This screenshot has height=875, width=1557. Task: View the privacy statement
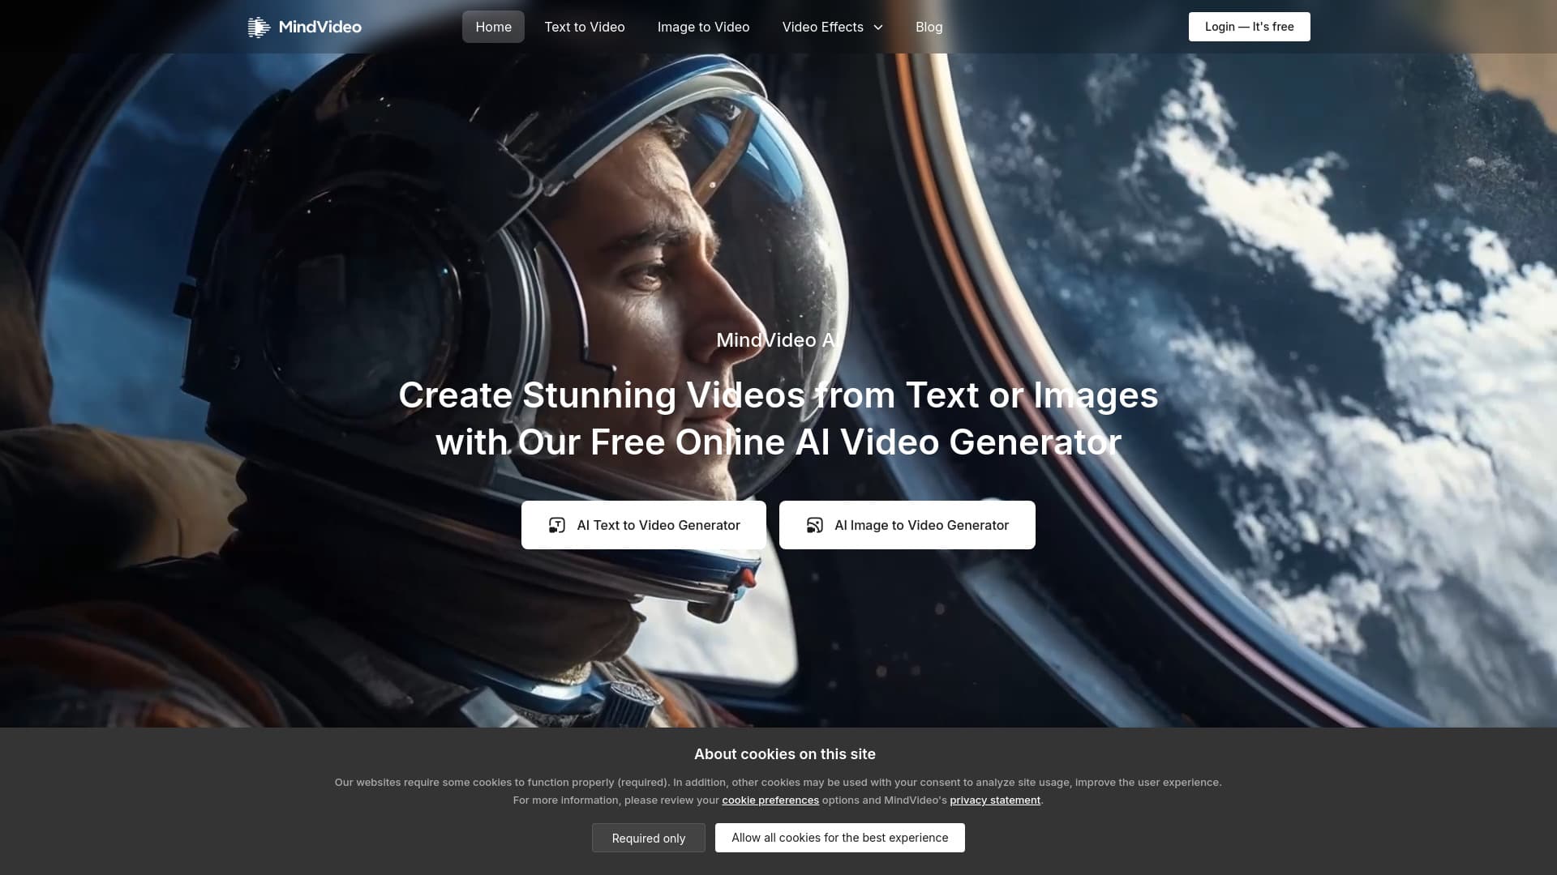pos(994,800)
